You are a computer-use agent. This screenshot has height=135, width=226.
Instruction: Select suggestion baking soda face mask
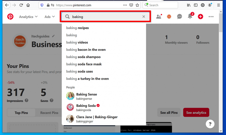click(104, 64)
